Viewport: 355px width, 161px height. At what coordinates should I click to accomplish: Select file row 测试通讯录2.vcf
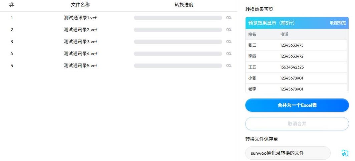(x=80, y=30)
